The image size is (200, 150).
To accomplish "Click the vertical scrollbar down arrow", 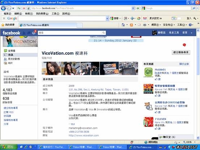I will coord(198,138).
